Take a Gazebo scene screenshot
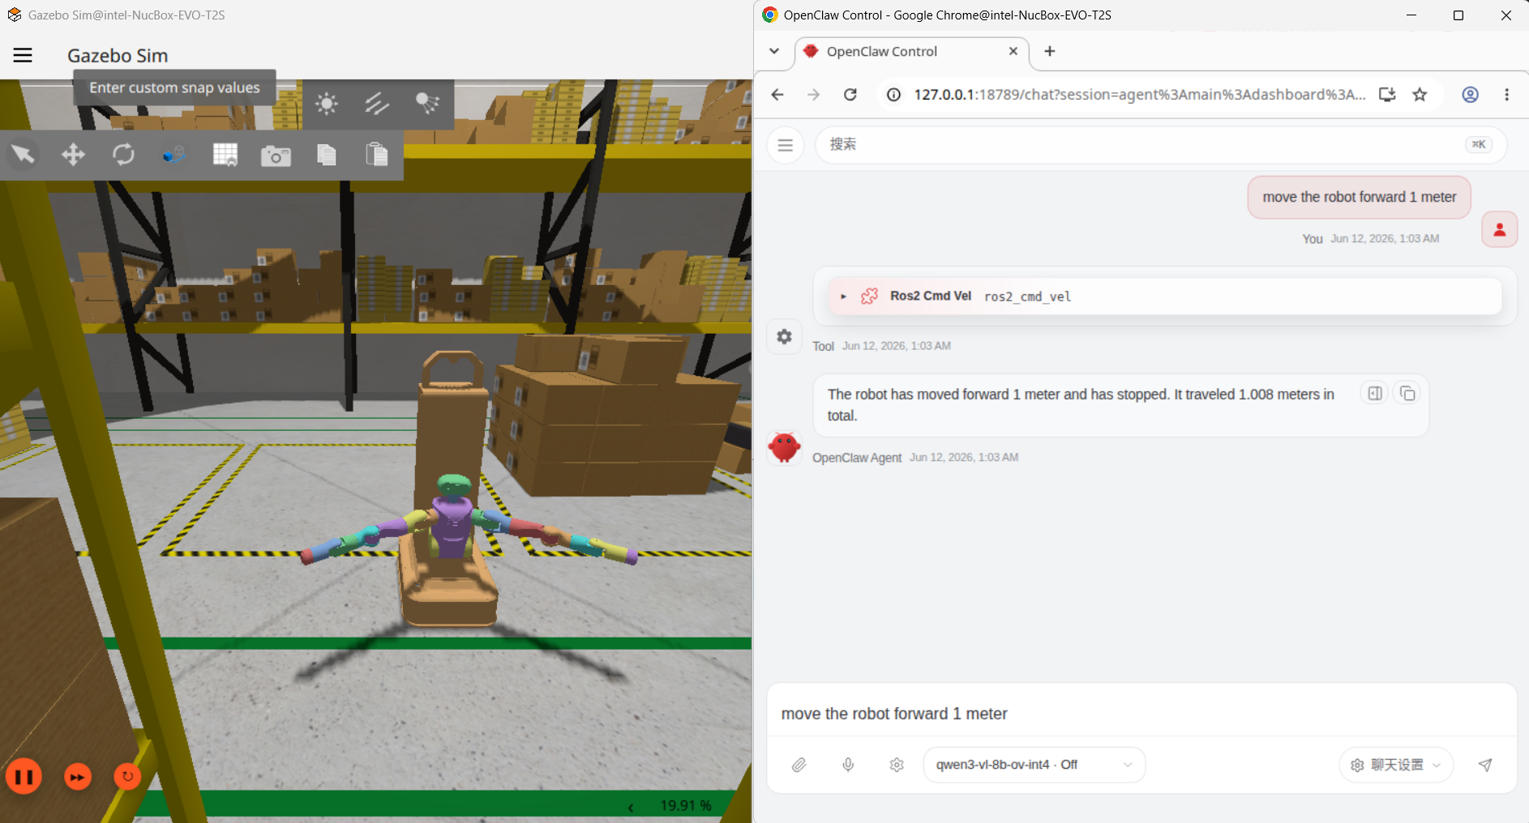This screenshot has width=1529, height=823. point(276,155)
